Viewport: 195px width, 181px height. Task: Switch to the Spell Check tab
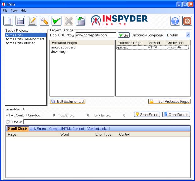[18, 129]
